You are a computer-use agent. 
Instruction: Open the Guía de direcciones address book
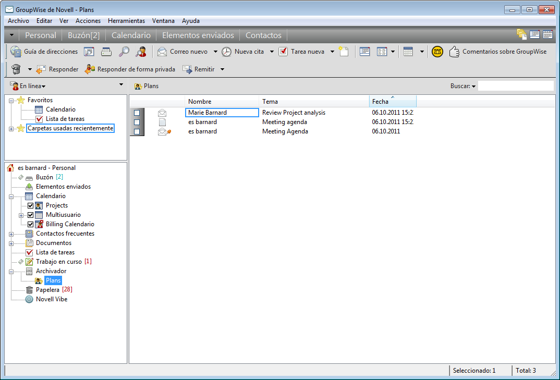tap(44, 52)
